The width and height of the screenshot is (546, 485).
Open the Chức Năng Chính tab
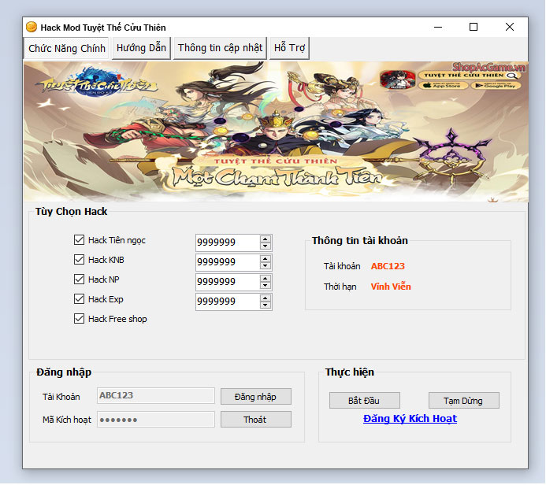(x=66, y=48)
